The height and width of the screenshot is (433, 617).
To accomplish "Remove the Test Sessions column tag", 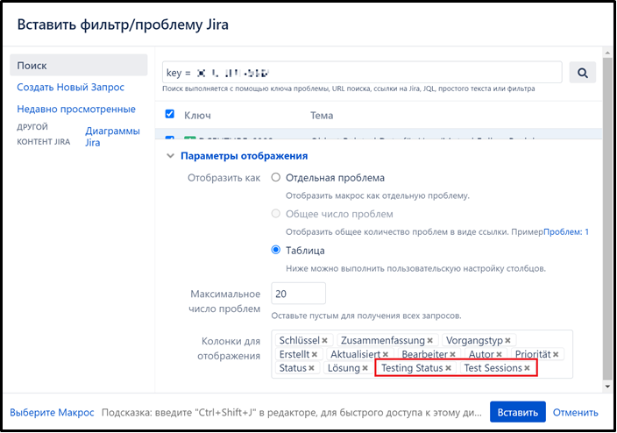I will pyautogui.click(x=527, y=368).
